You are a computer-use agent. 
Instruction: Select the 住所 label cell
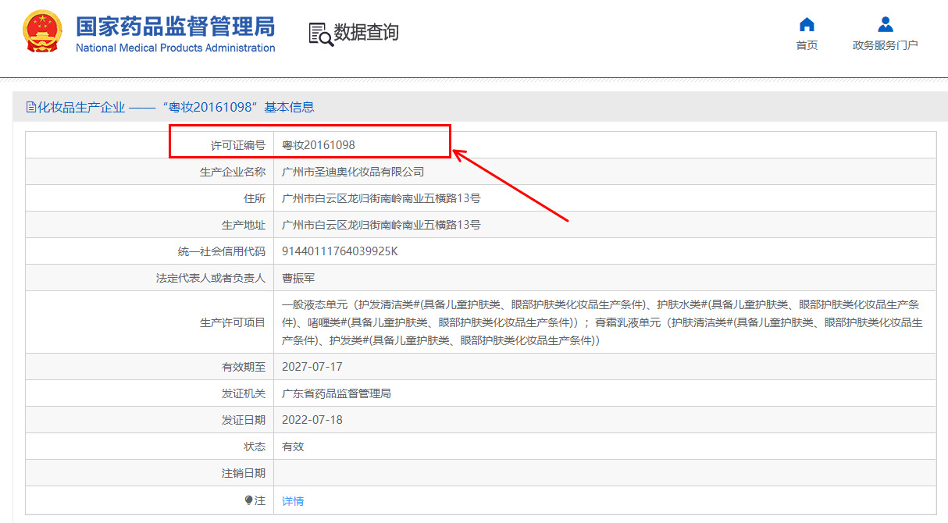(149, 198)
